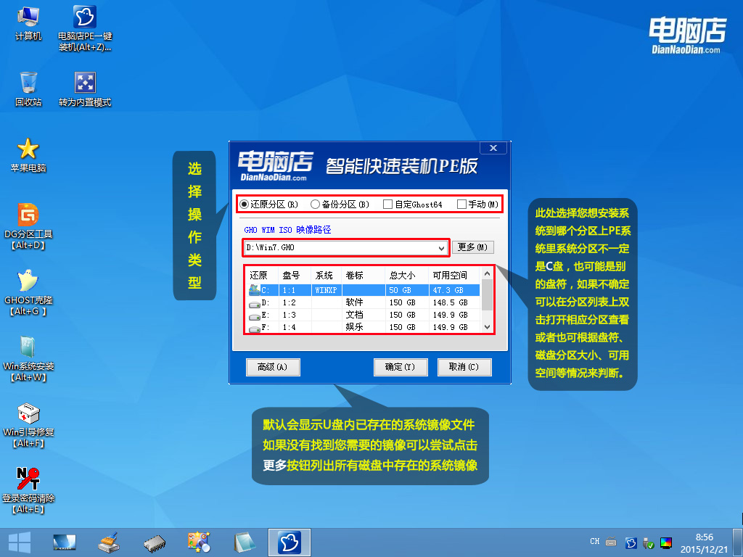743x557 pixels.
Task: Select the 备份分区(B) radio option
Action: (x=340, y=204)
